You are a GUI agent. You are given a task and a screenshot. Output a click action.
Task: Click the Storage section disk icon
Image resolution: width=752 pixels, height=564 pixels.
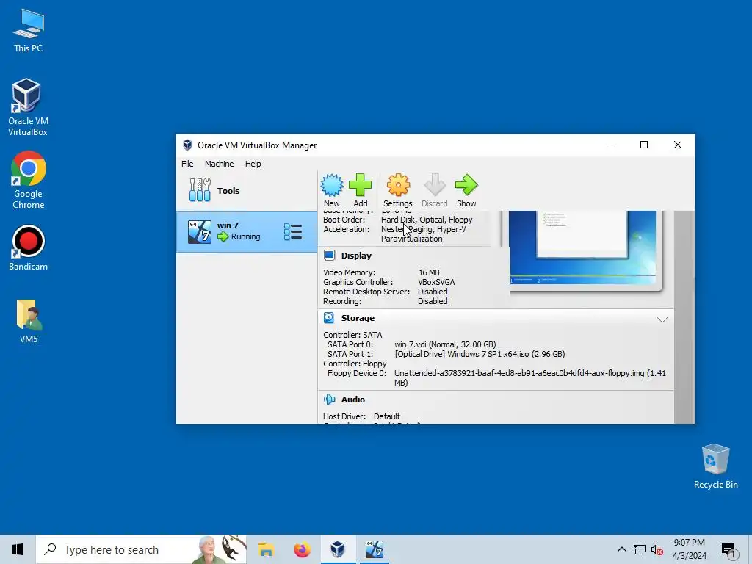point(329,318)
